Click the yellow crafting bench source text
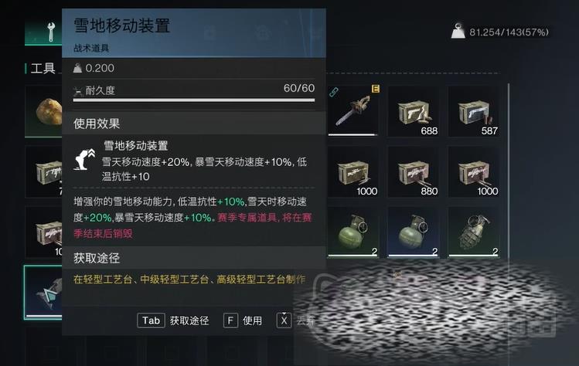 point(189,280)
